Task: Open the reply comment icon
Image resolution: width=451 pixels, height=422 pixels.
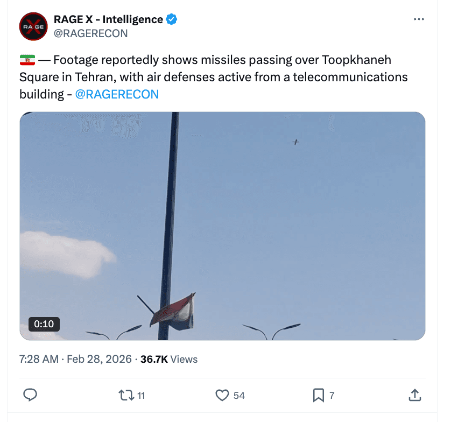Action: point(30,395)
